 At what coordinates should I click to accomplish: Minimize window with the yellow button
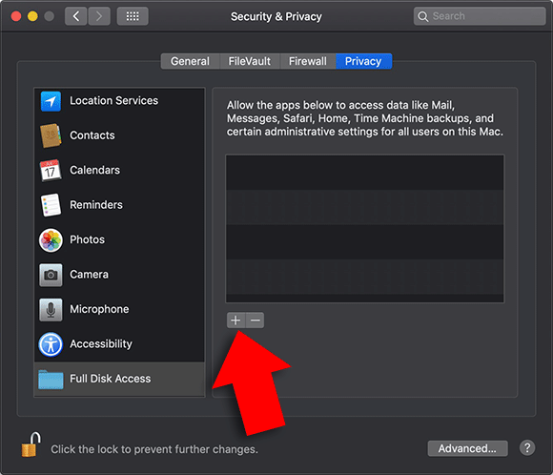point(32,16)
